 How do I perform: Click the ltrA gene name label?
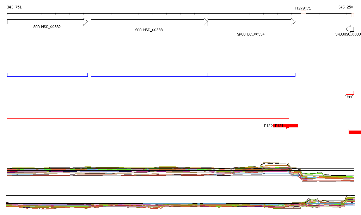349,97
